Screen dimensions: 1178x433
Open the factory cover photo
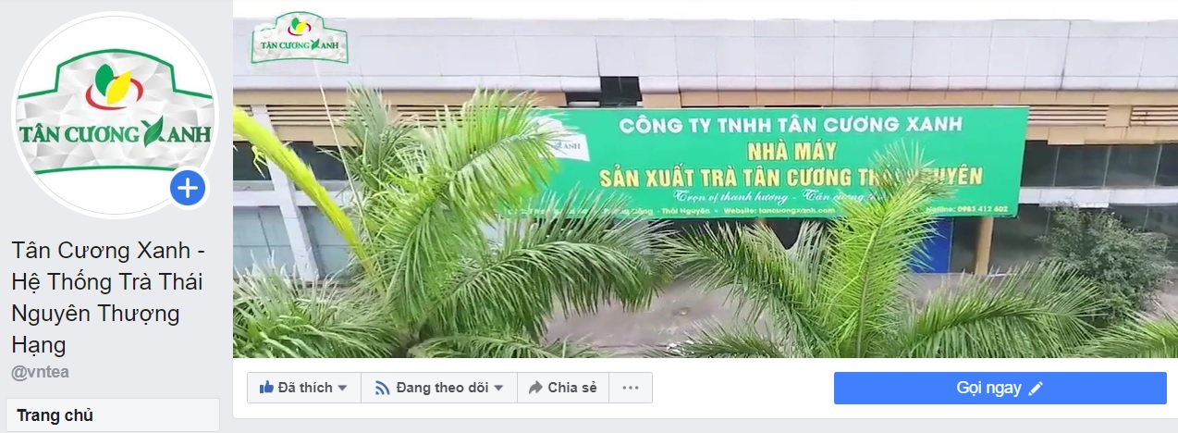(x=706, y=188)
